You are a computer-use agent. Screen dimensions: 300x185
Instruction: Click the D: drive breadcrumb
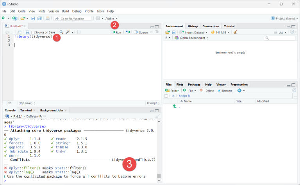pyautogui.click(x=173, y=96)
